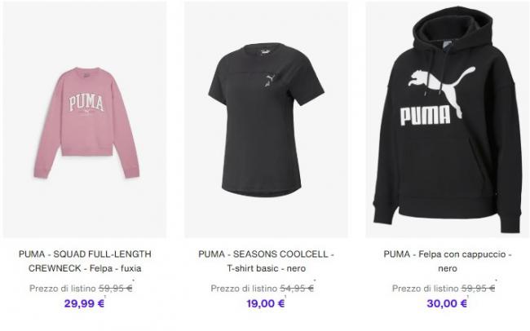Image resolution: width=530 pixels, height=331 pixels.
Task: Click 'CREWNECK - Felpa - fuxia' text line
Action: point(85,268)
